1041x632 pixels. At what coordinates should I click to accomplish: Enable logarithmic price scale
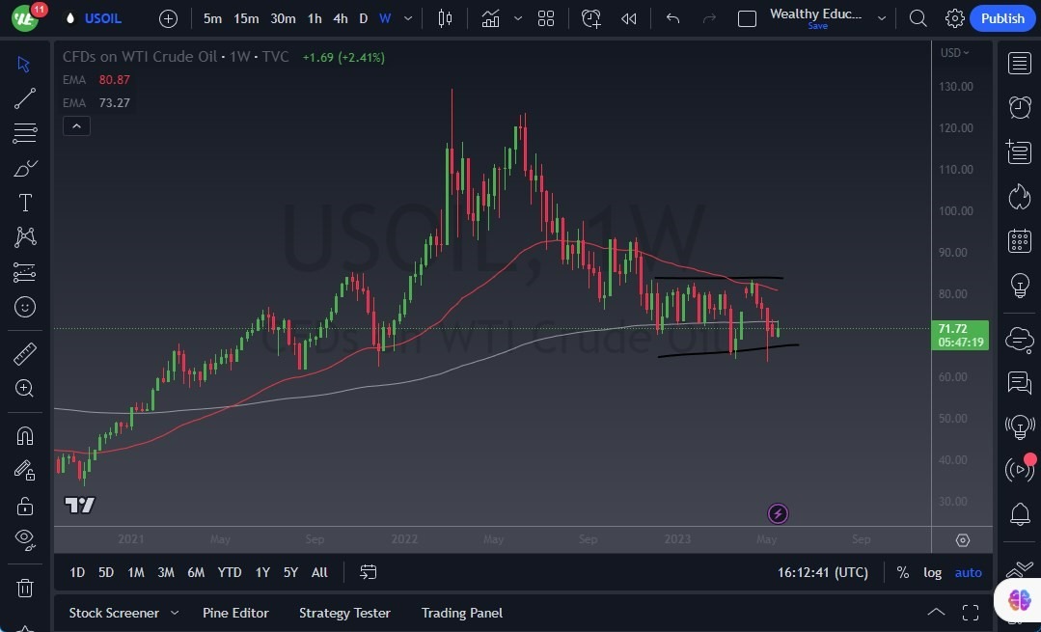932,572
